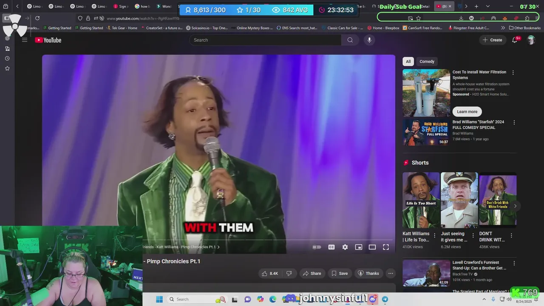Expand the overflow bookmarks chevron
Image resolution: width=544 pixels, height=306 pixels.
pos(503,28)
